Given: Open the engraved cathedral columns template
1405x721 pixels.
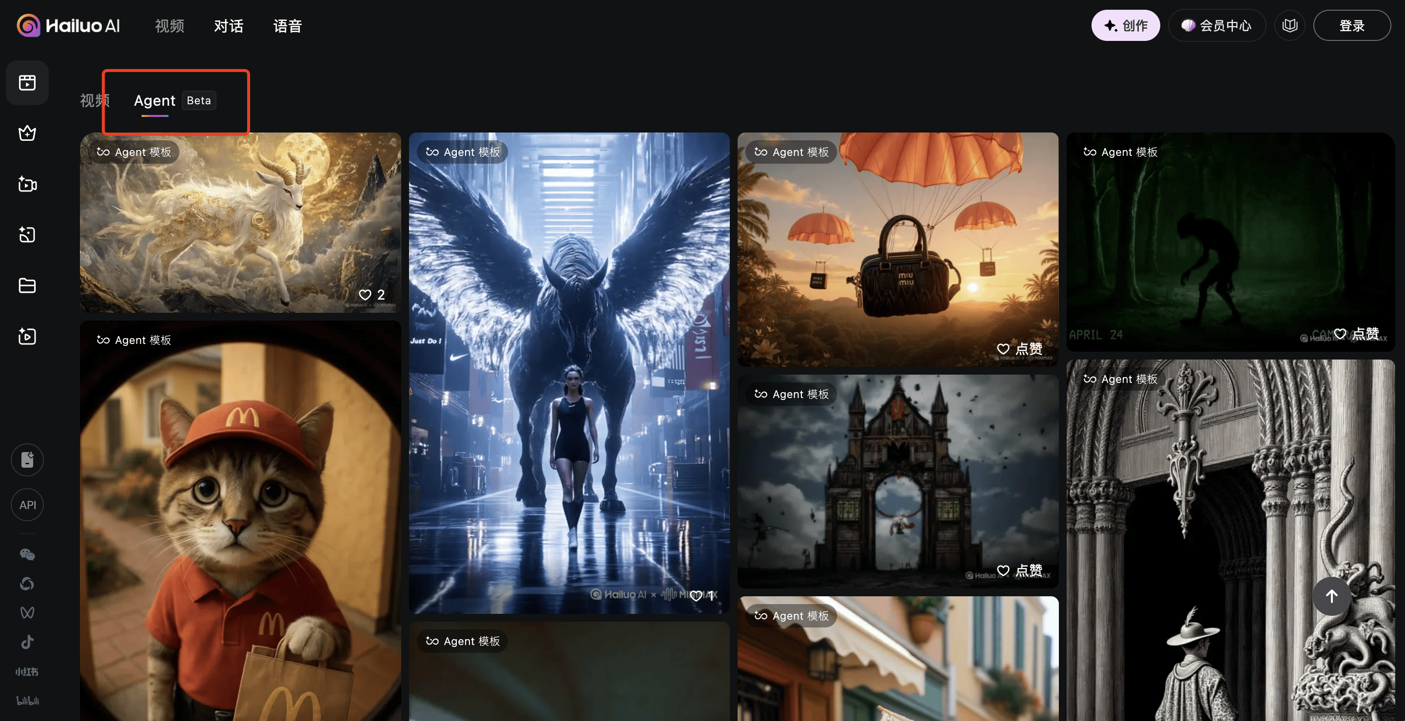Looking at the screenshot, I should 1230,540.
